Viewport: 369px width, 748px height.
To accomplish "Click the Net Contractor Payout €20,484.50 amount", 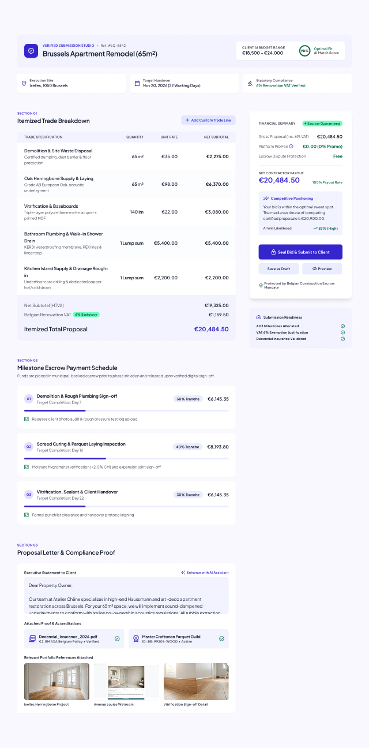I will 279,180.
